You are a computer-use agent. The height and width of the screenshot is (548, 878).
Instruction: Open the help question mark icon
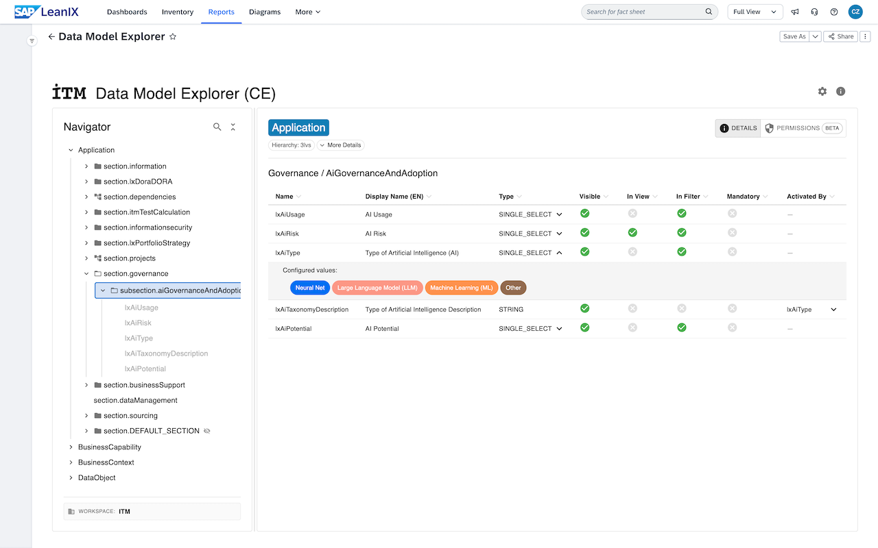tap(834, 12)
